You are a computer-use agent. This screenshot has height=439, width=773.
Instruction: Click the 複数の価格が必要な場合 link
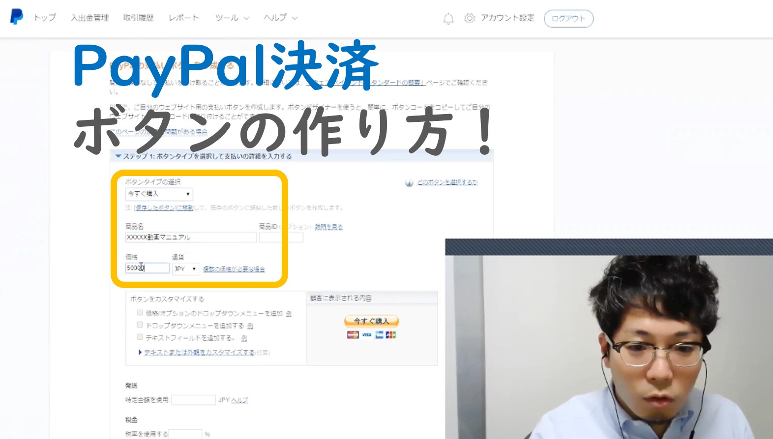[234, 269]
